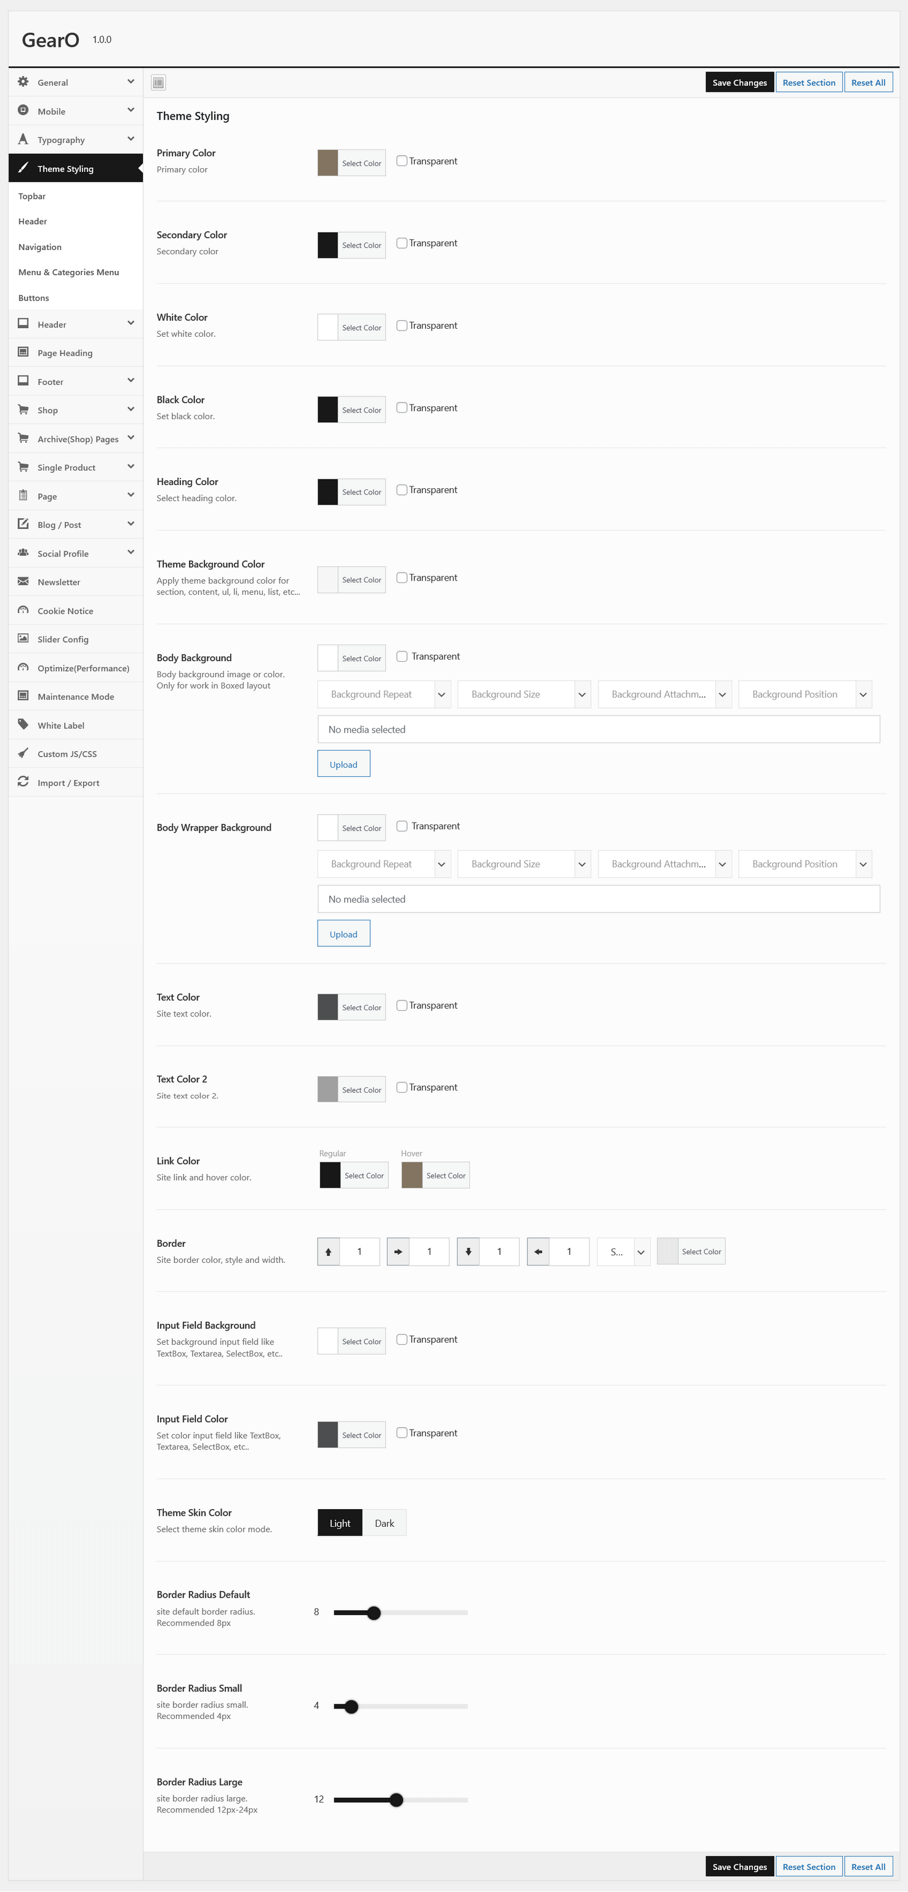The image size is (908, 1892).
Task: Open Body Background's Background Repeat dropdown
Action: (x=384, y=694)
